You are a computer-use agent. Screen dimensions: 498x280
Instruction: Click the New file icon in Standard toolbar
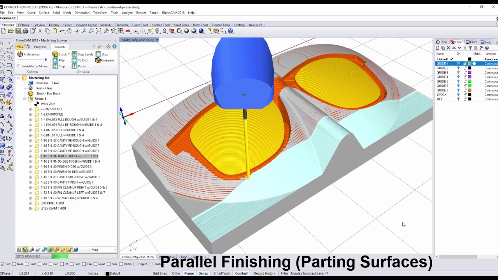click(x=4, y=31)
